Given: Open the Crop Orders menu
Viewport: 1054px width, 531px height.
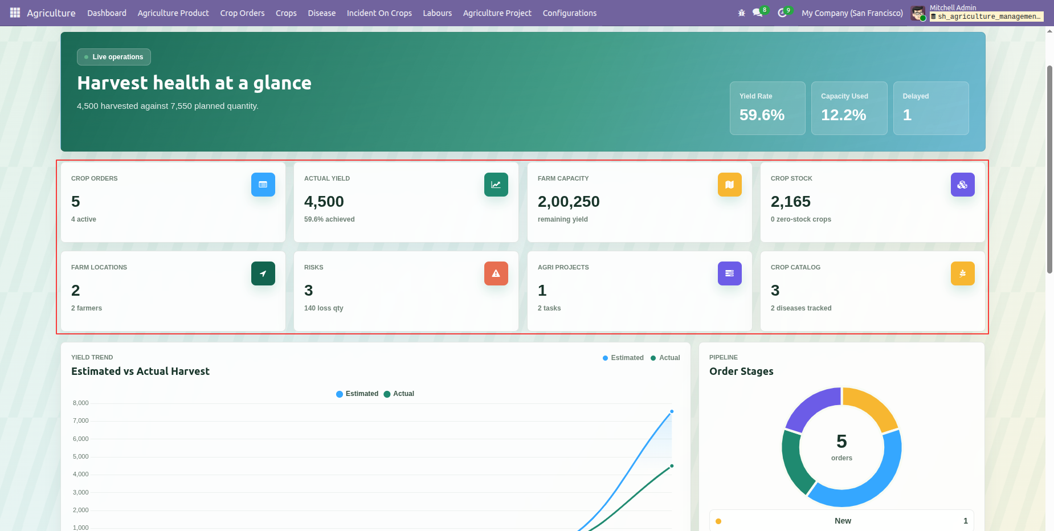Looking at the screenshot, I should point(242,13).
